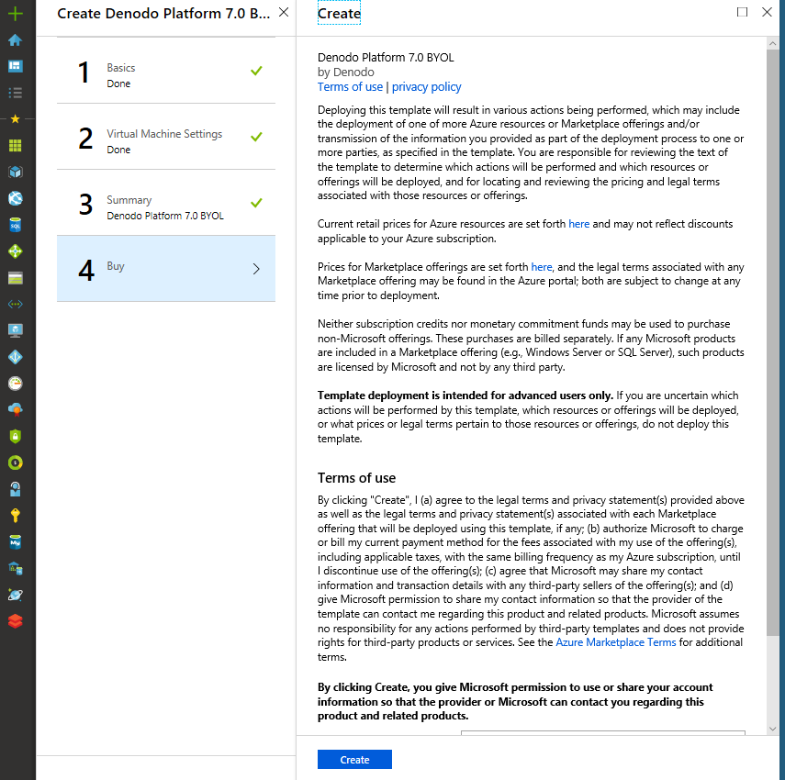Click the 'by Denodo' publisher text
The height and width of the screenshot is (780, 785).
tap(345, 72)
